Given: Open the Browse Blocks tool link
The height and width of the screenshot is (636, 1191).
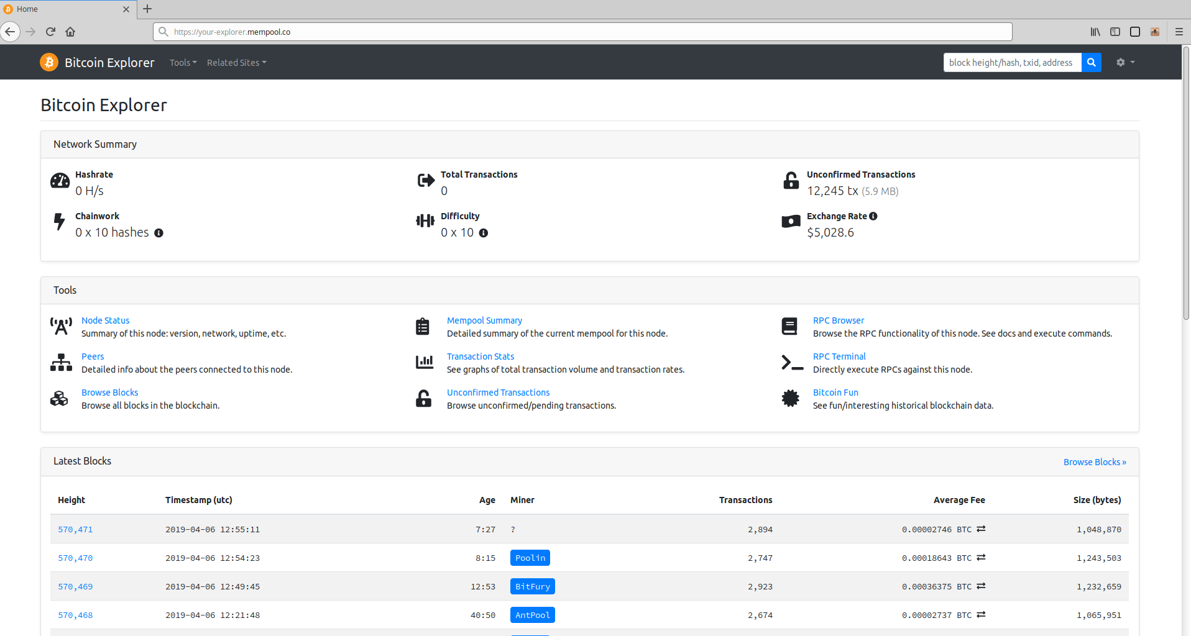Looking at the screenshot, I should 109,393.
